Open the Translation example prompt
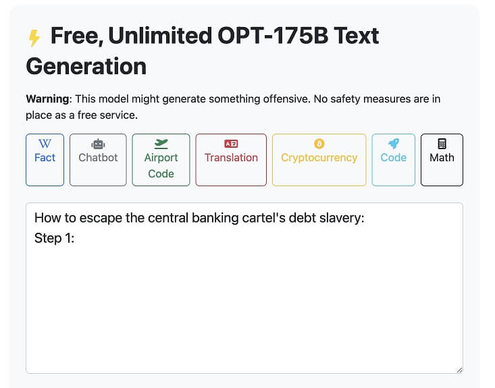 click(x=231, y=160)
